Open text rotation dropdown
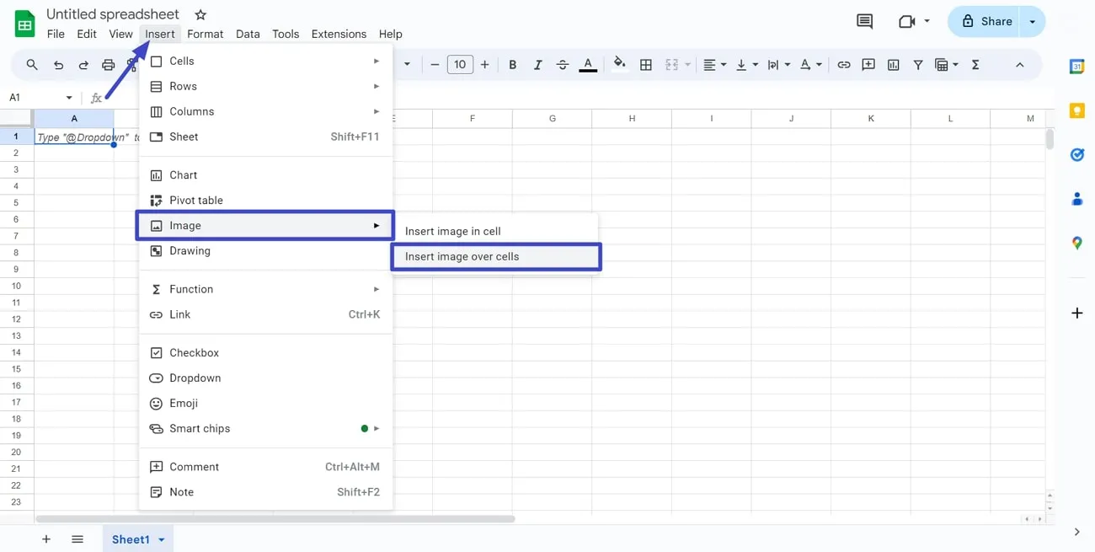The width and height of the screenshot is (1095, 552). 811,65
